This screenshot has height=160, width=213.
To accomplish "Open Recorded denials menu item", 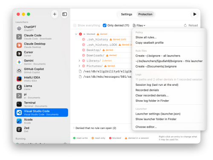I will (x=147, y=90).
